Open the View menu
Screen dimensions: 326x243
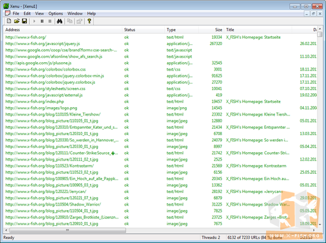click(x=39, y=13)
